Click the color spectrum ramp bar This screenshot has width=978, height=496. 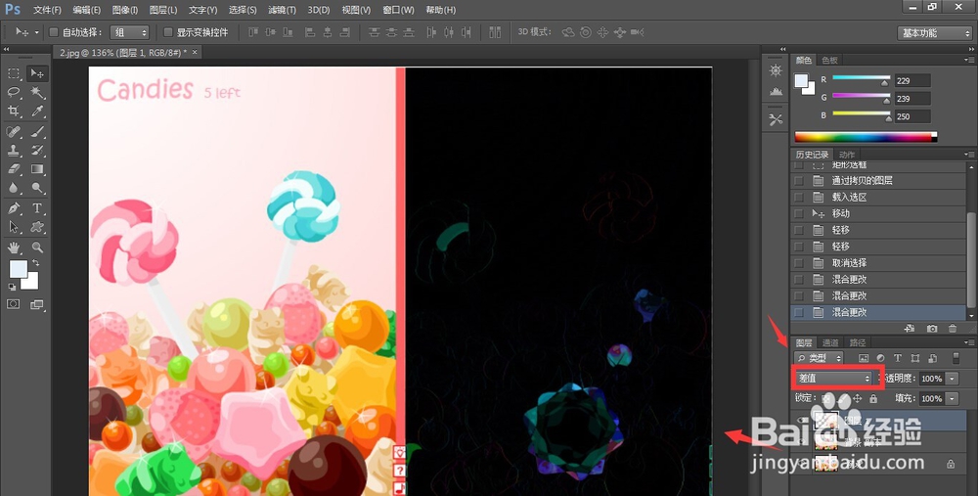point(866,137)
